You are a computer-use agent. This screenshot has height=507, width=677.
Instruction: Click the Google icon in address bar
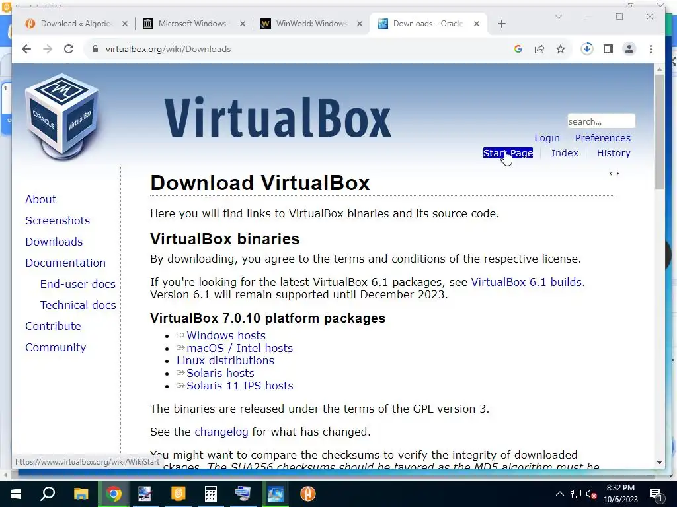coord(518,49)
